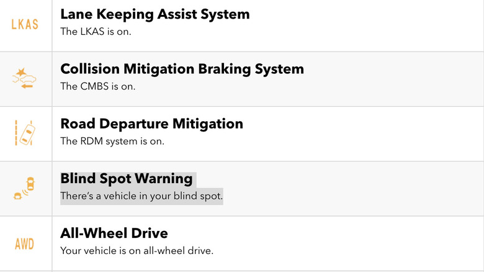Viewport: 484px width, 272px height.
Task: Click the text "The CMBS is on."
Action: [x=97, y=86]
